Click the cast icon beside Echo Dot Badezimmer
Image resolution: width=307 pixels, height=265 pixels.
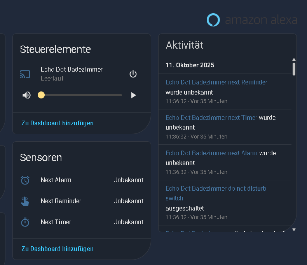click(x=25, y=74)
